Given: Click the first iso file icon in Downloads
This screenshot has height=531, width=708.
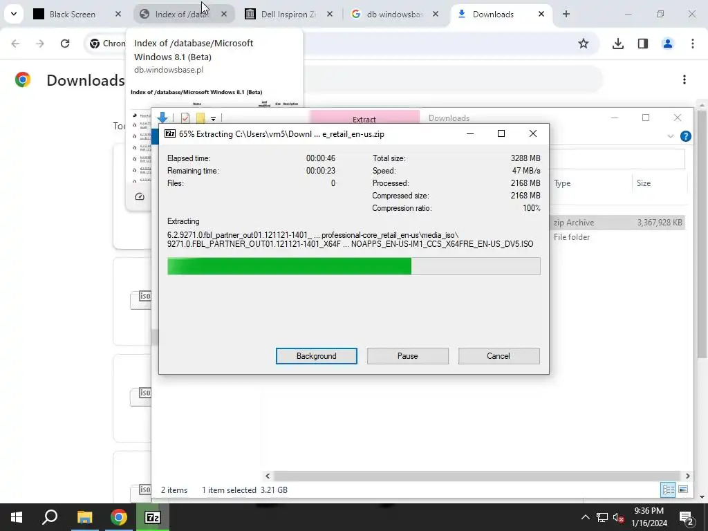Looking at the screenshot, I should (x=141, y=299).
